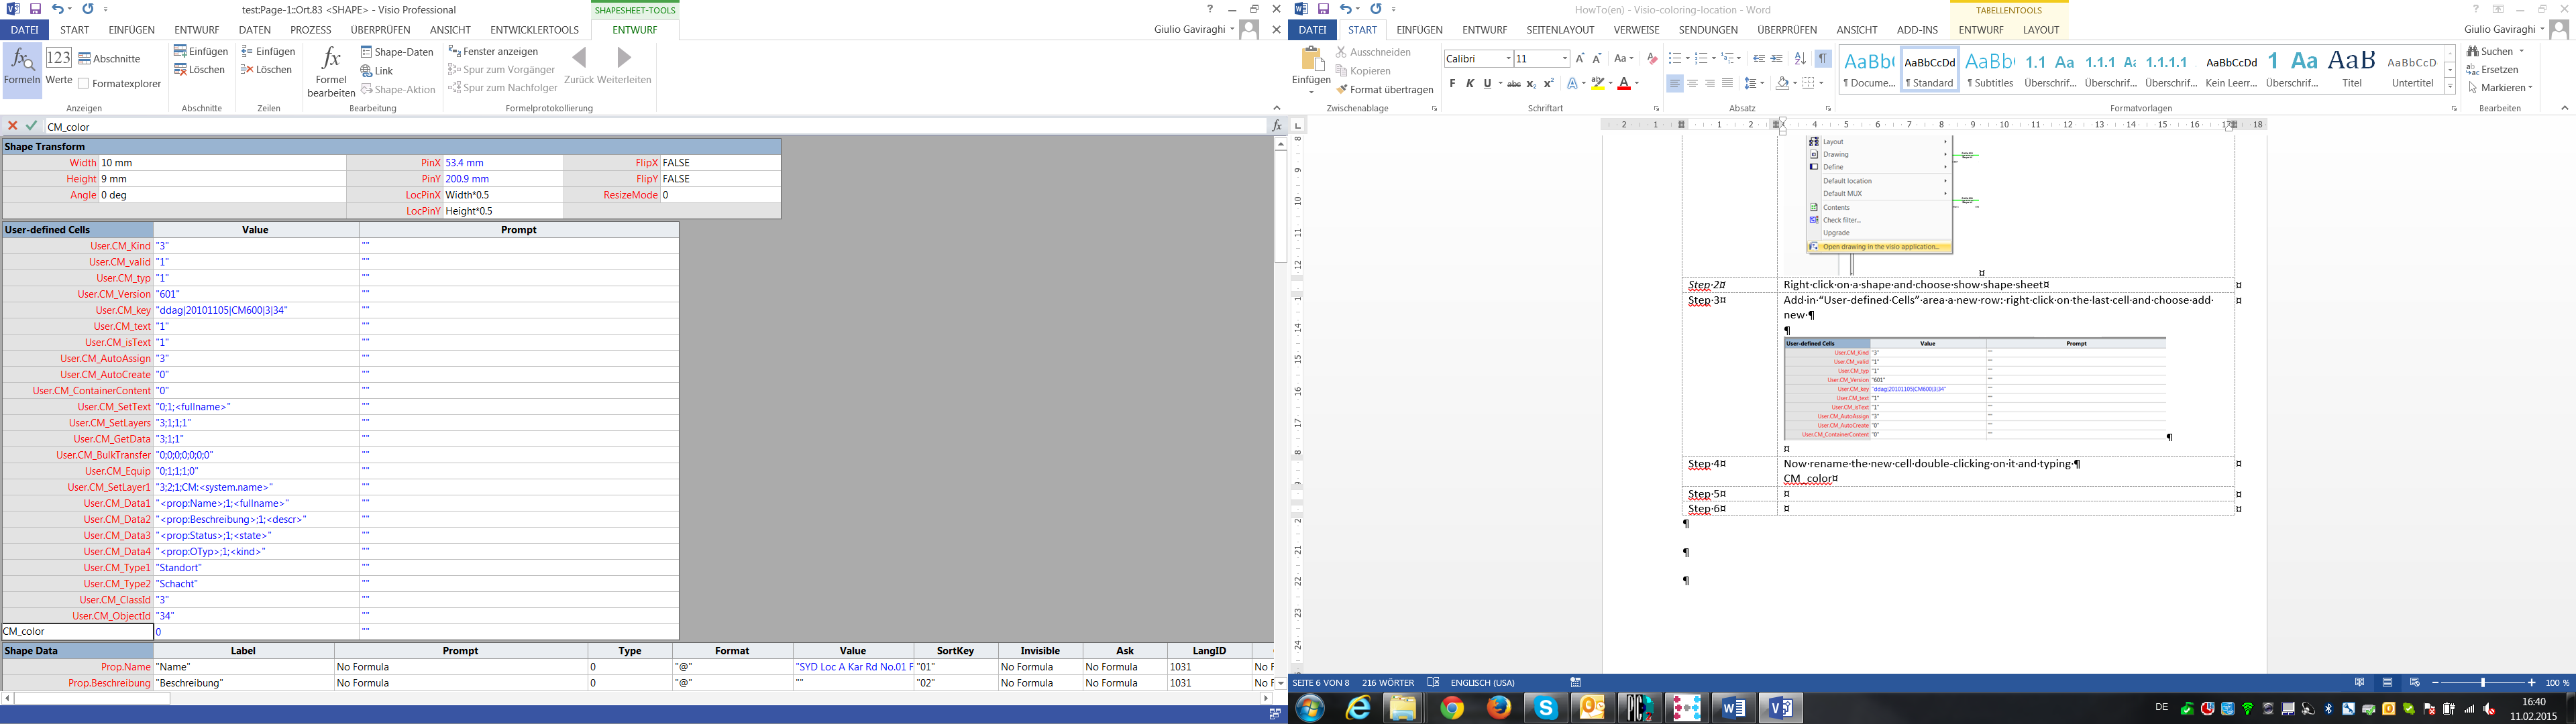Apply the Titel style in Word
The image size is (2576, 724).
(x=2352, y=68)
